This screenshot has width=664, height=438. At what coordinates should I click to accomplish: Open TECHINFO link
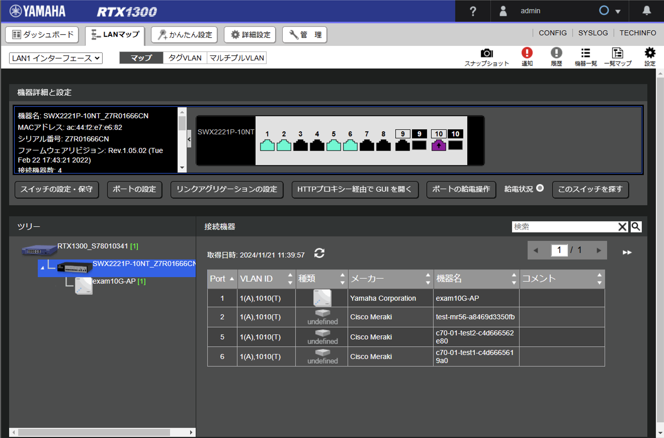637,33
